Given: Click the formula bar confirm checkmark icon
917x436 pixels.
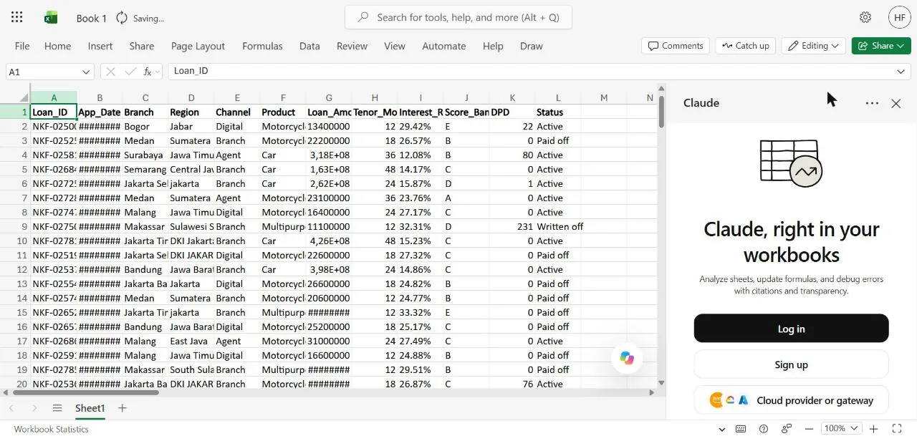Looking at the screenshot, I should [130, 72].
